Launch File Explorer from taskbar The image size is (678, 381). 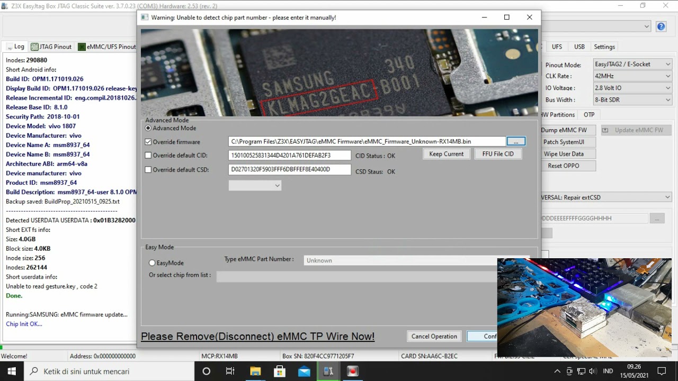pos(255,371)
